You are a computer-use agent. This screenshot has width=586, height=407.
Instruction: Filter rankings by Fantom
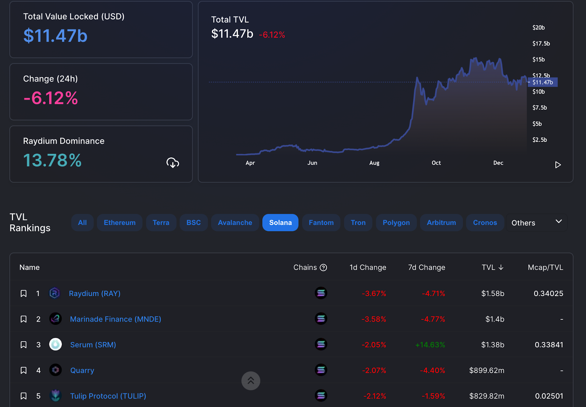click(x=321, y=223)
